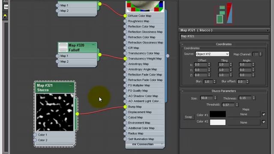
Task: Collapse the Map #321 Stucco node
Action: coord(70,85)
